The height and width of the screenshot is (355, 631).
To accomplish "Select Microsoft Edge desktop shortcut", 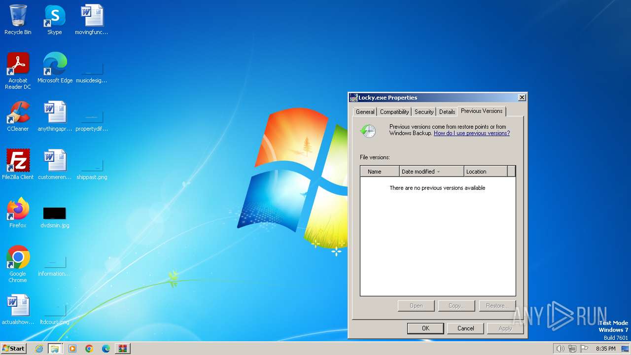I will [55, 68].
